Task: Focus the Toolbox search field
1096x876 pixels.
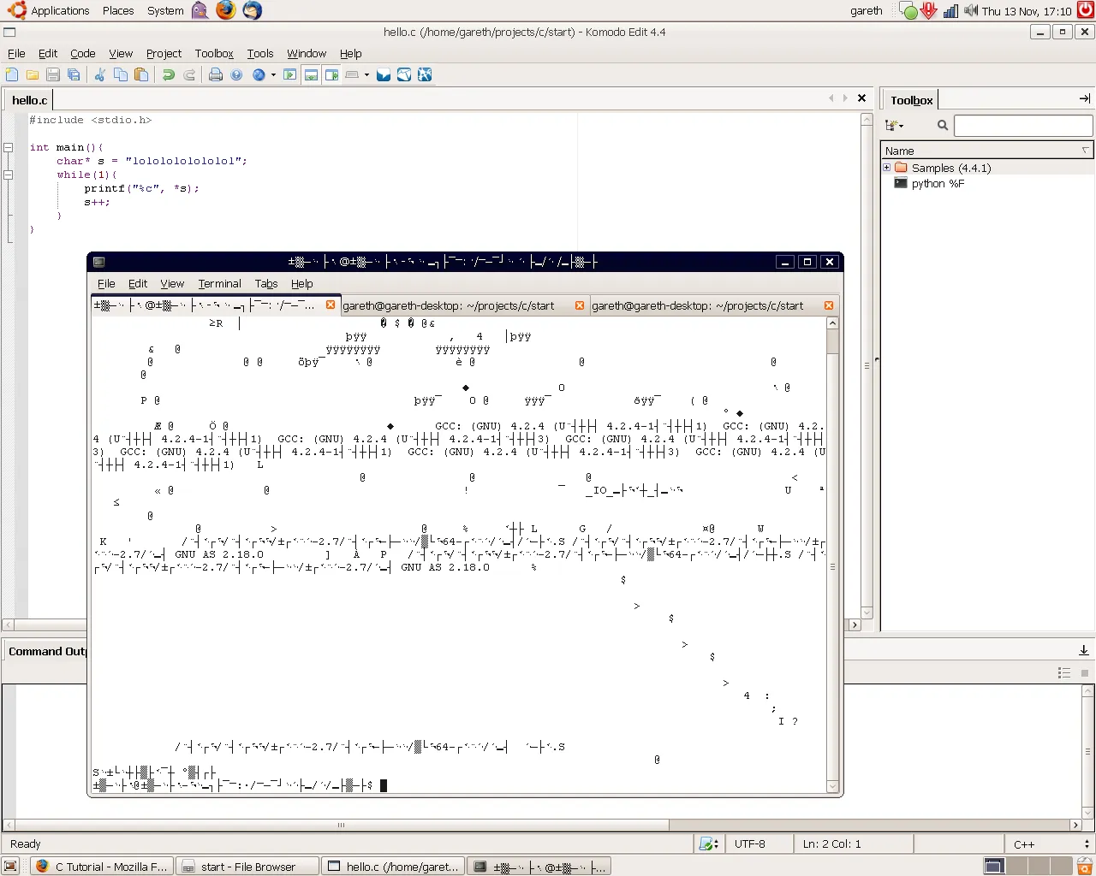Action: (1023, 126)
